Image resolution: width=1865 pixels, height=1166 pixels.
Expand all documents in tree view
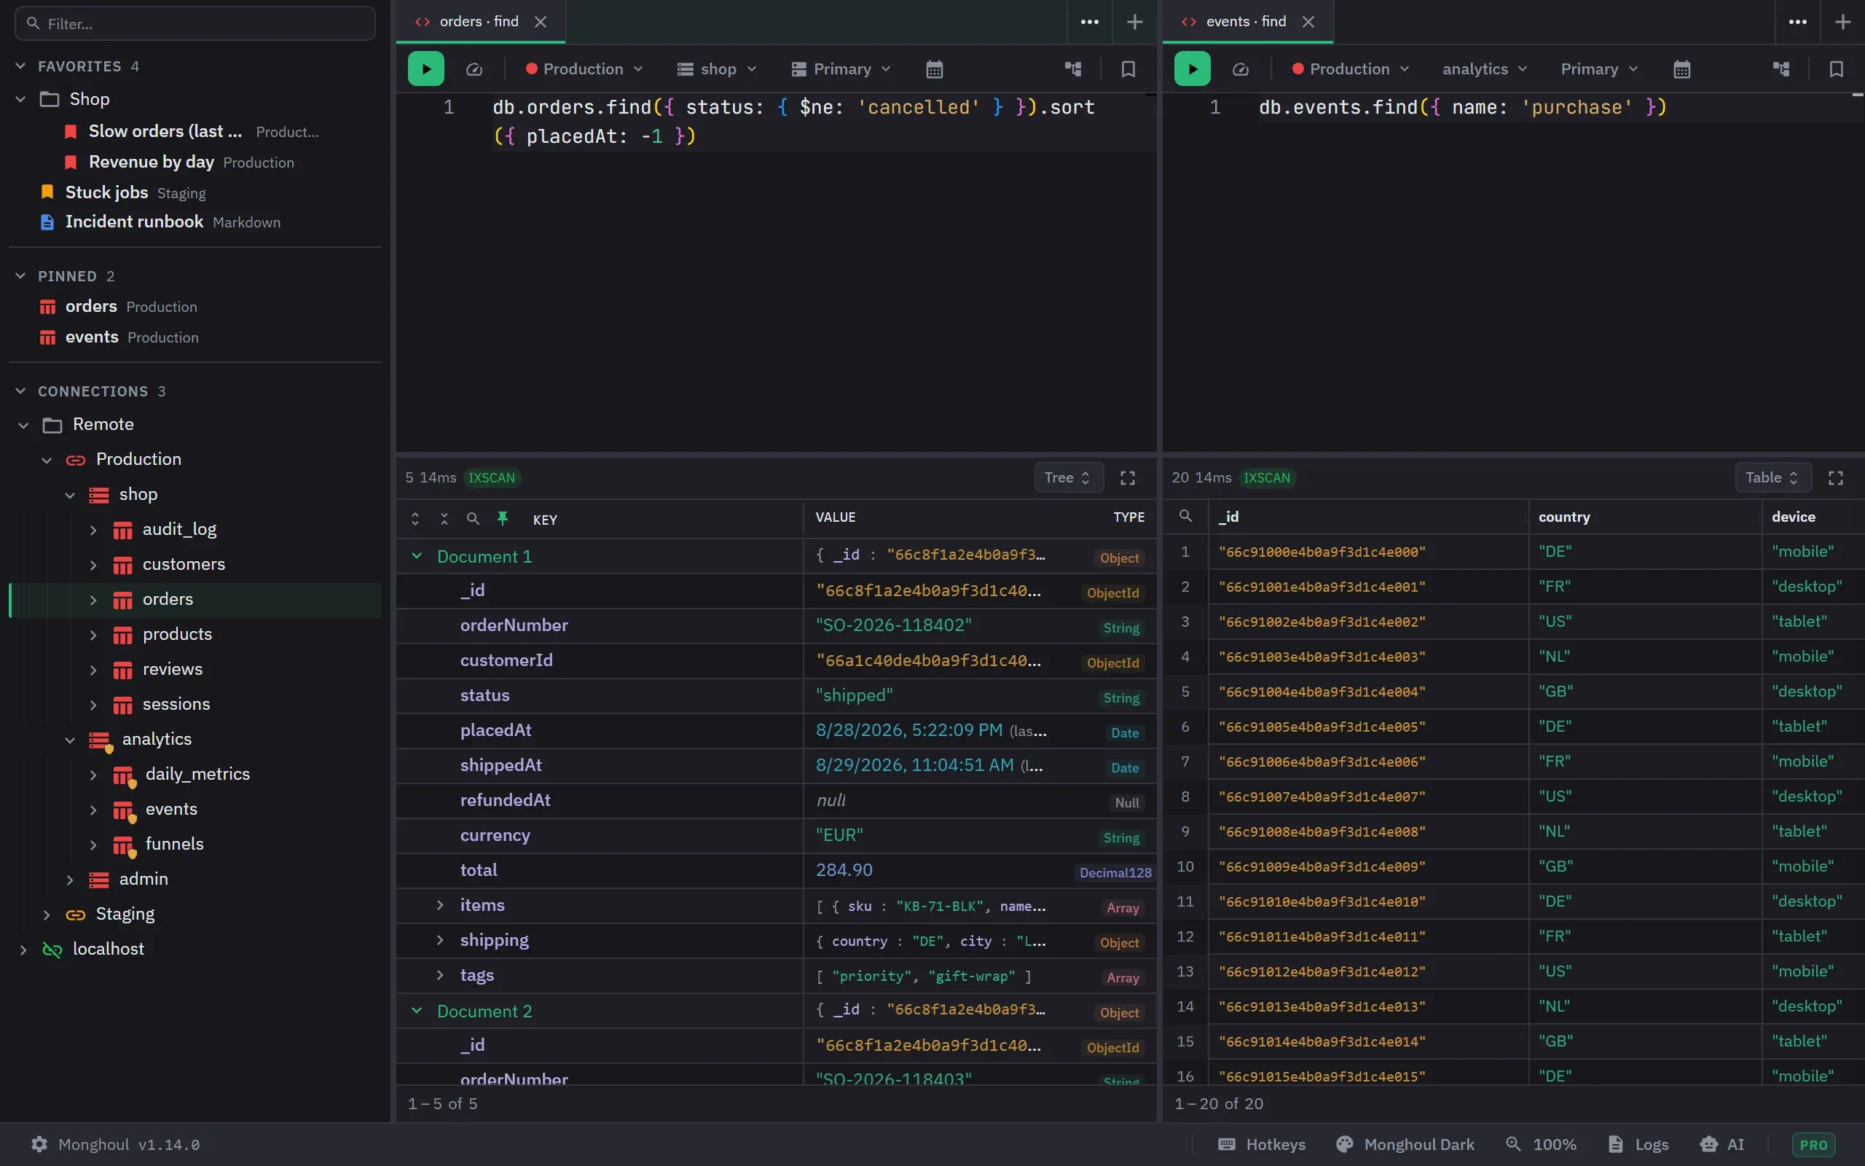tap(415, 519)
